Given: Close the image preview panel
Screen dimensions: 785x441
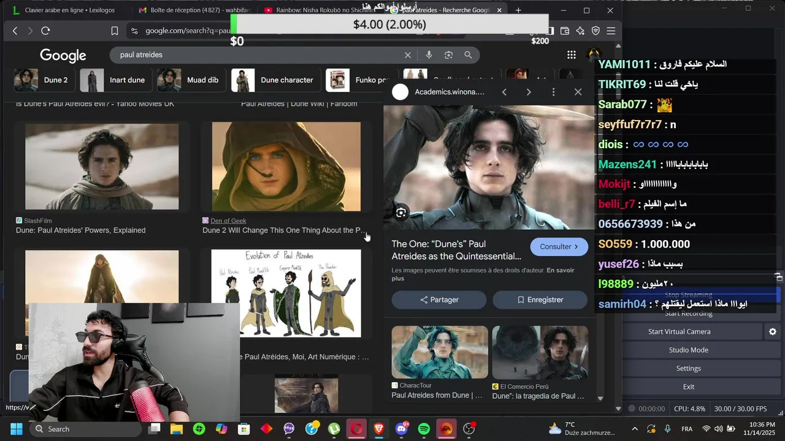Looking at the screenshot, I should [x=578, y=92].
